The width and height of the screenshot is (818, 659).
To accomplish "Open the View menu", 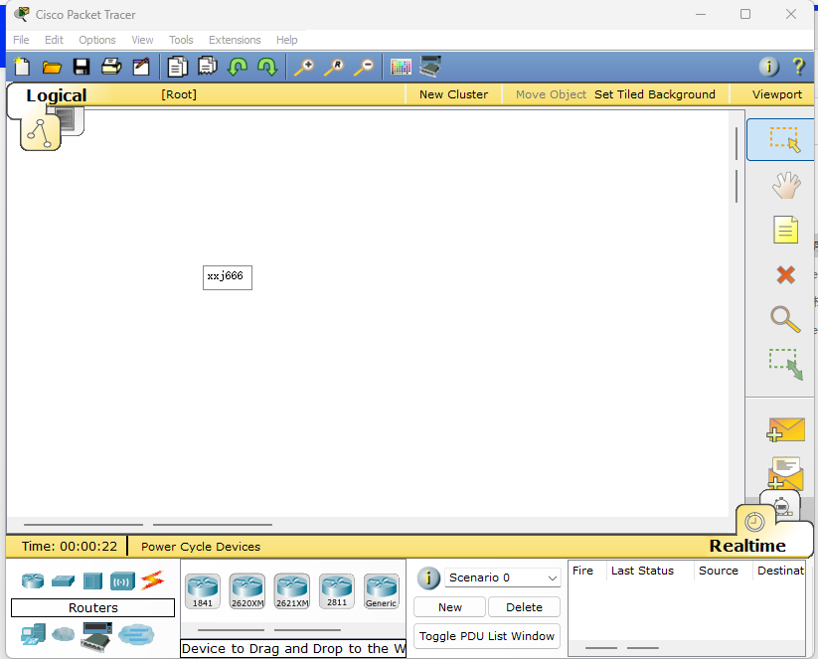I will click(142, 40).
